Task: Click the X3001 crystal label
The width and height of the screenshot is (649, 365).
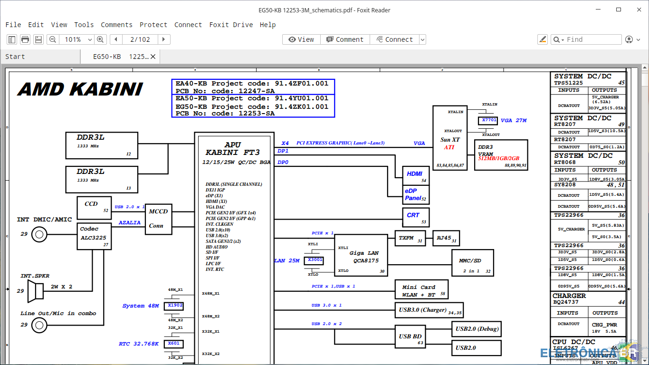Action: click(x=314, y=260)
